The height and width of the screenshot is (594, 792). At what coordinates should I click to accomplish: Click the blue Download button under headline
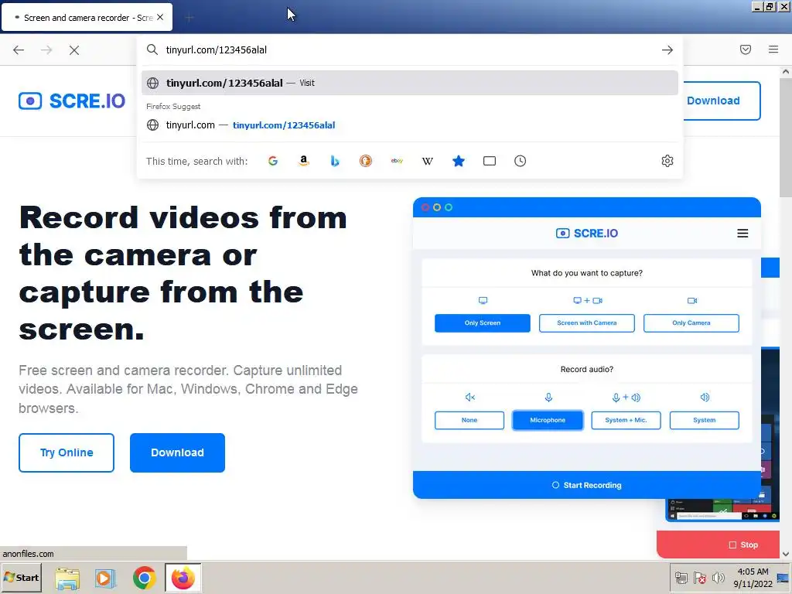177,453
